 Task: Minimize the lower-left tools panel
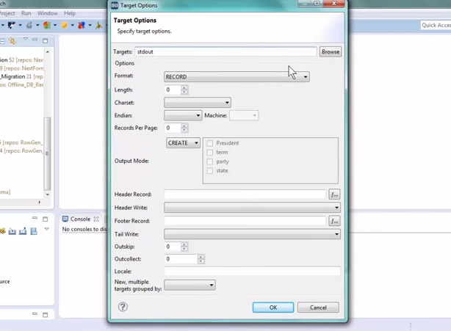(x=35, y=218)
